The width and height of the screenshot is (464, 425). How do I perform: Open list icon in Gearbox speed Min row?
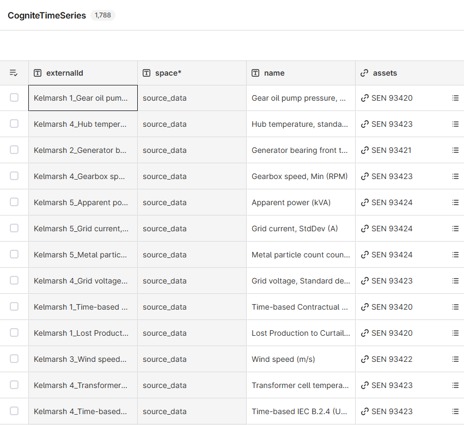tap(455, 176)
